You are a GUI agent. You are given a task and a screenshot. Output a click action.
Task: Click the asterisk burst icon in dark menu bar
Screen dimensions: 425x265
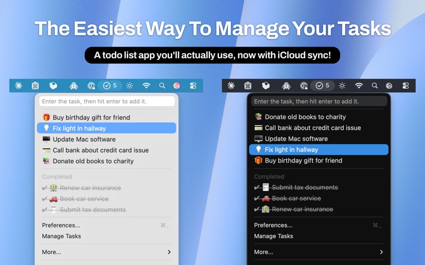tap(231, 86)
